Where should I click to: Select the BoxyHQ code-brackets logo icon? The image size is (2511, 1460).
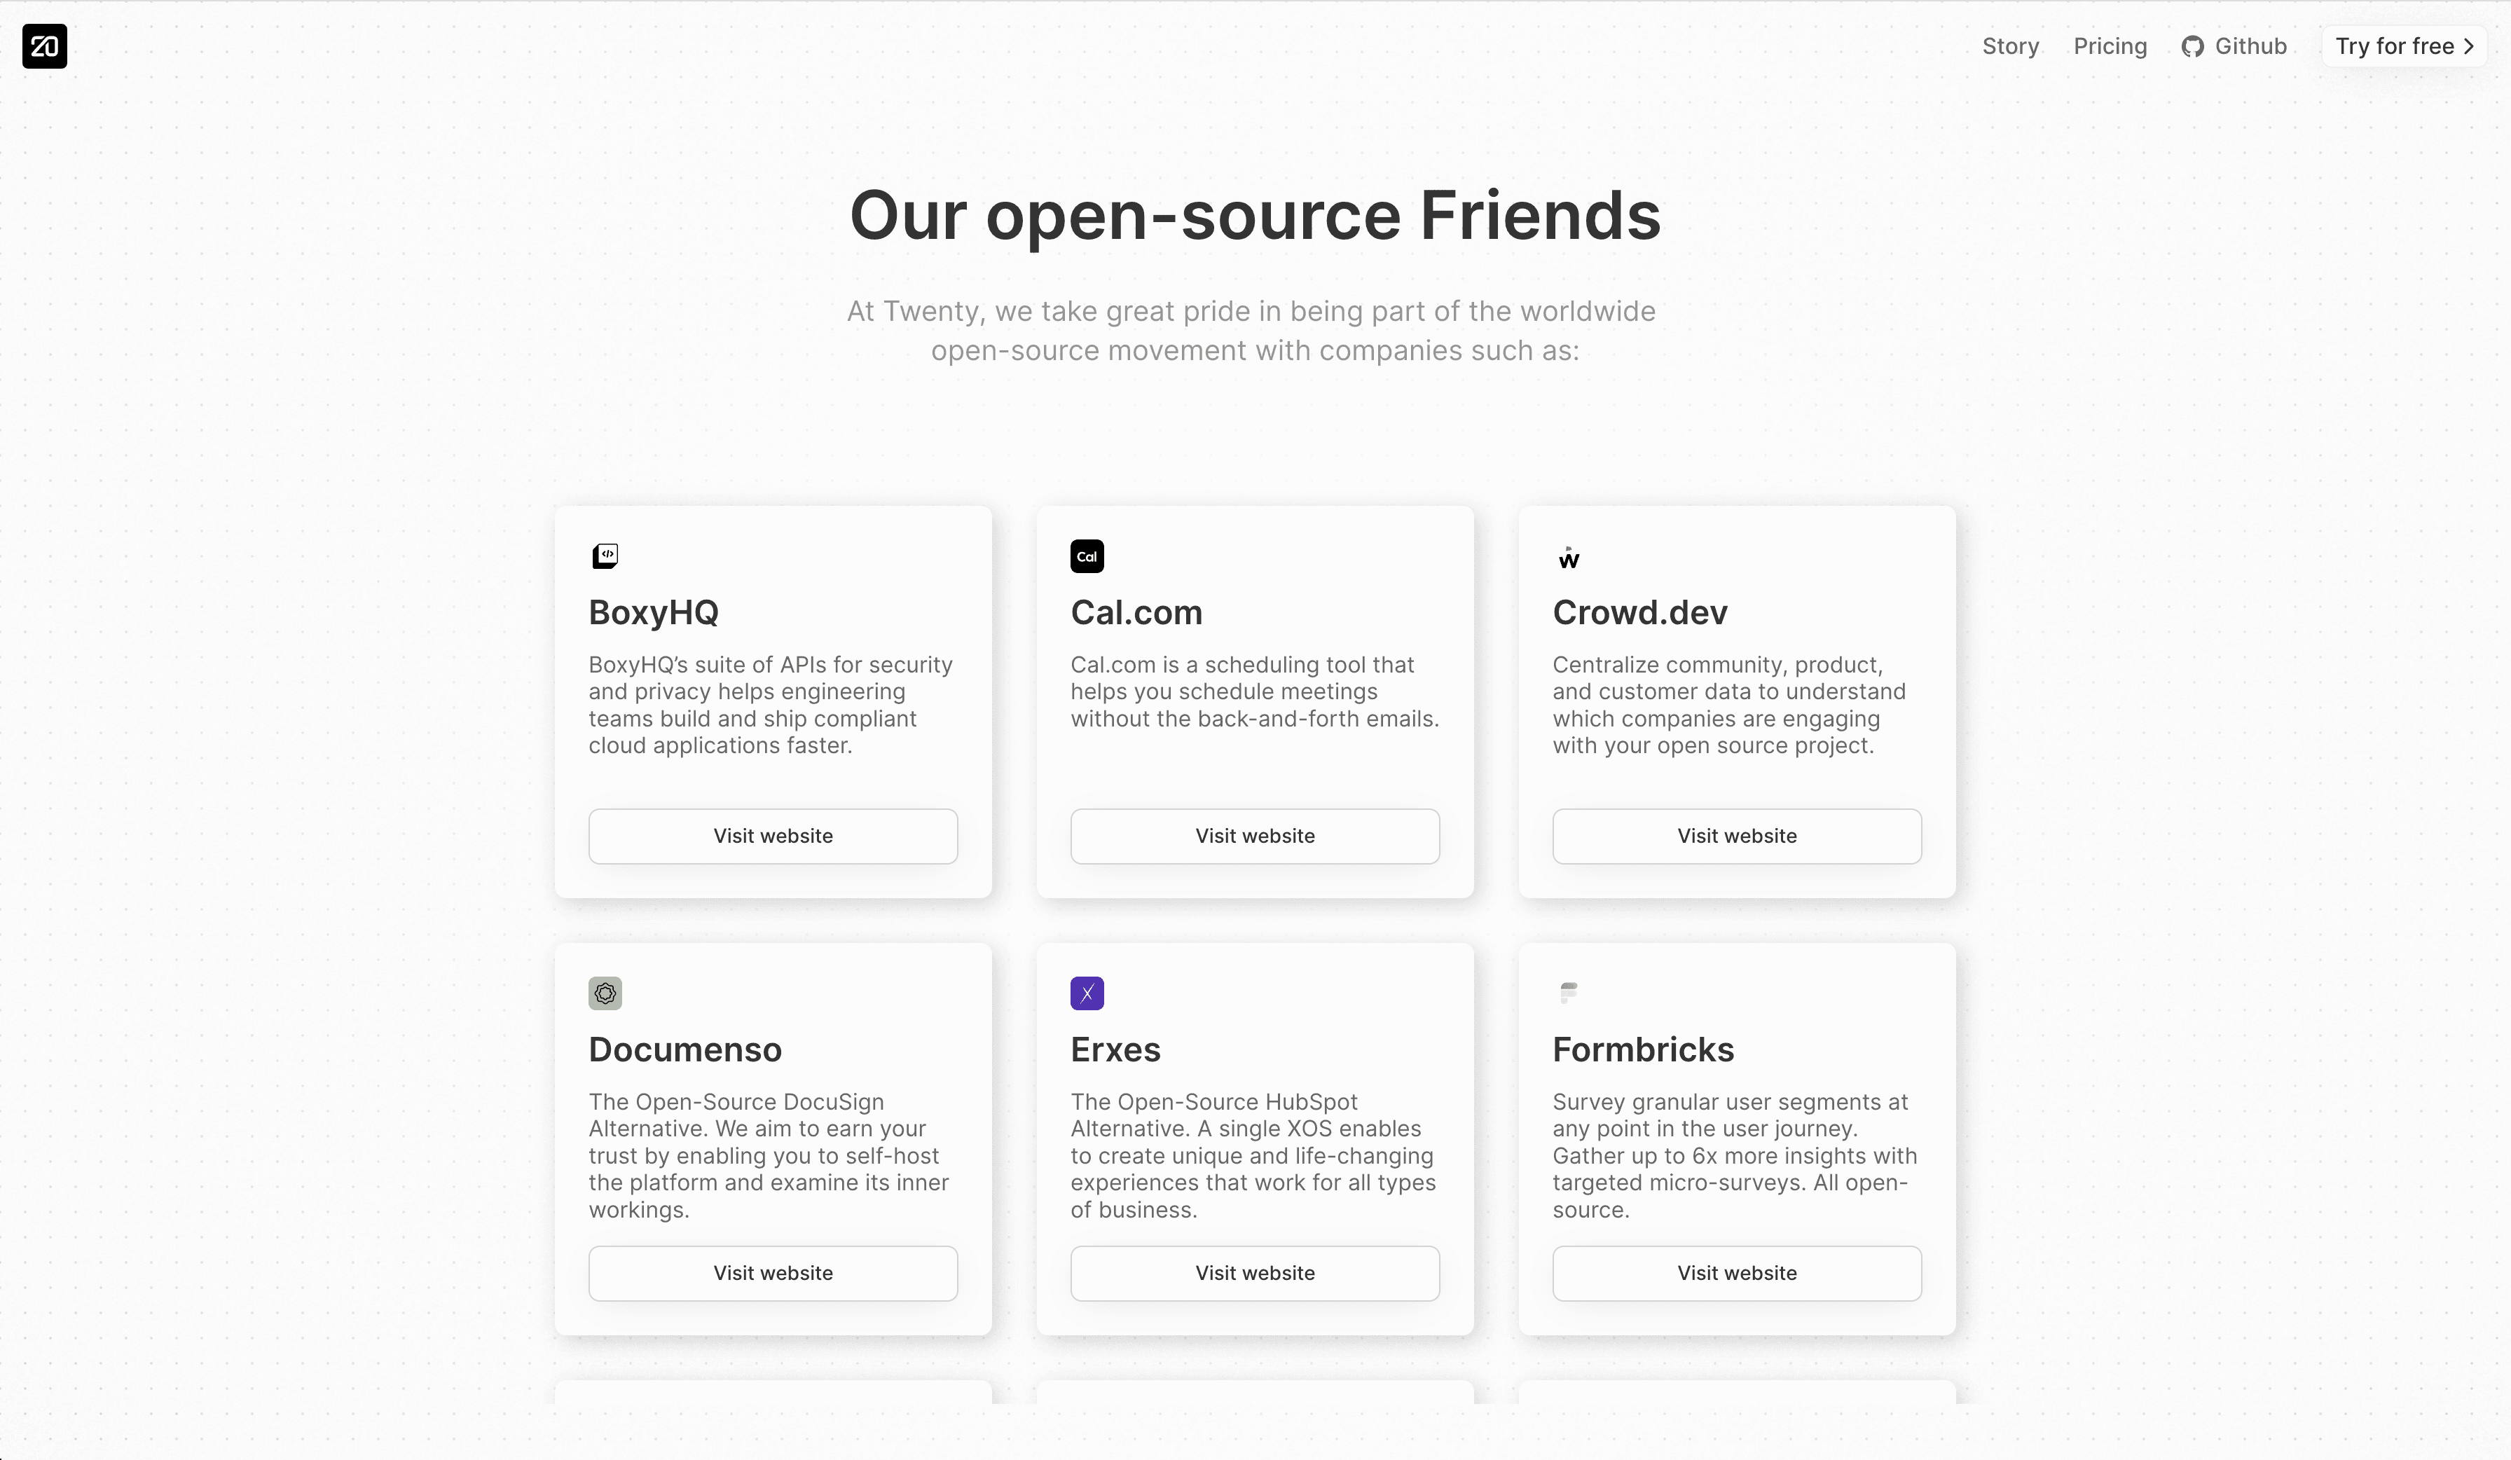click(x=605, y=555)
